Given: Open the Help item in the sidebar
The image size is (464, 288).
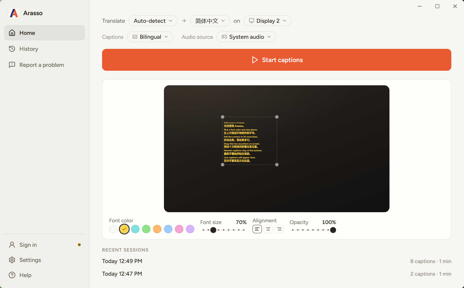Looking at the screenshot, I should [x=44, y=275].
